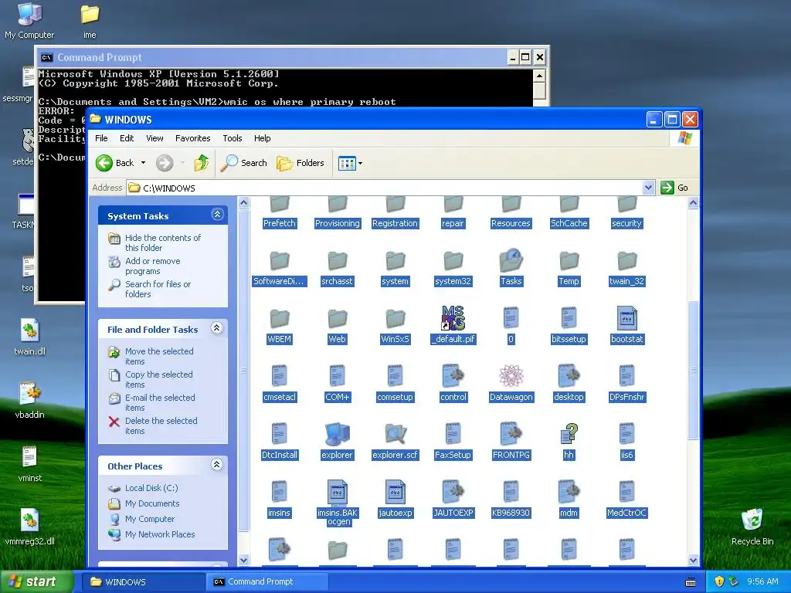Open the Edit menu
Screen dimensions: 791x593
[x=127, y=138]
